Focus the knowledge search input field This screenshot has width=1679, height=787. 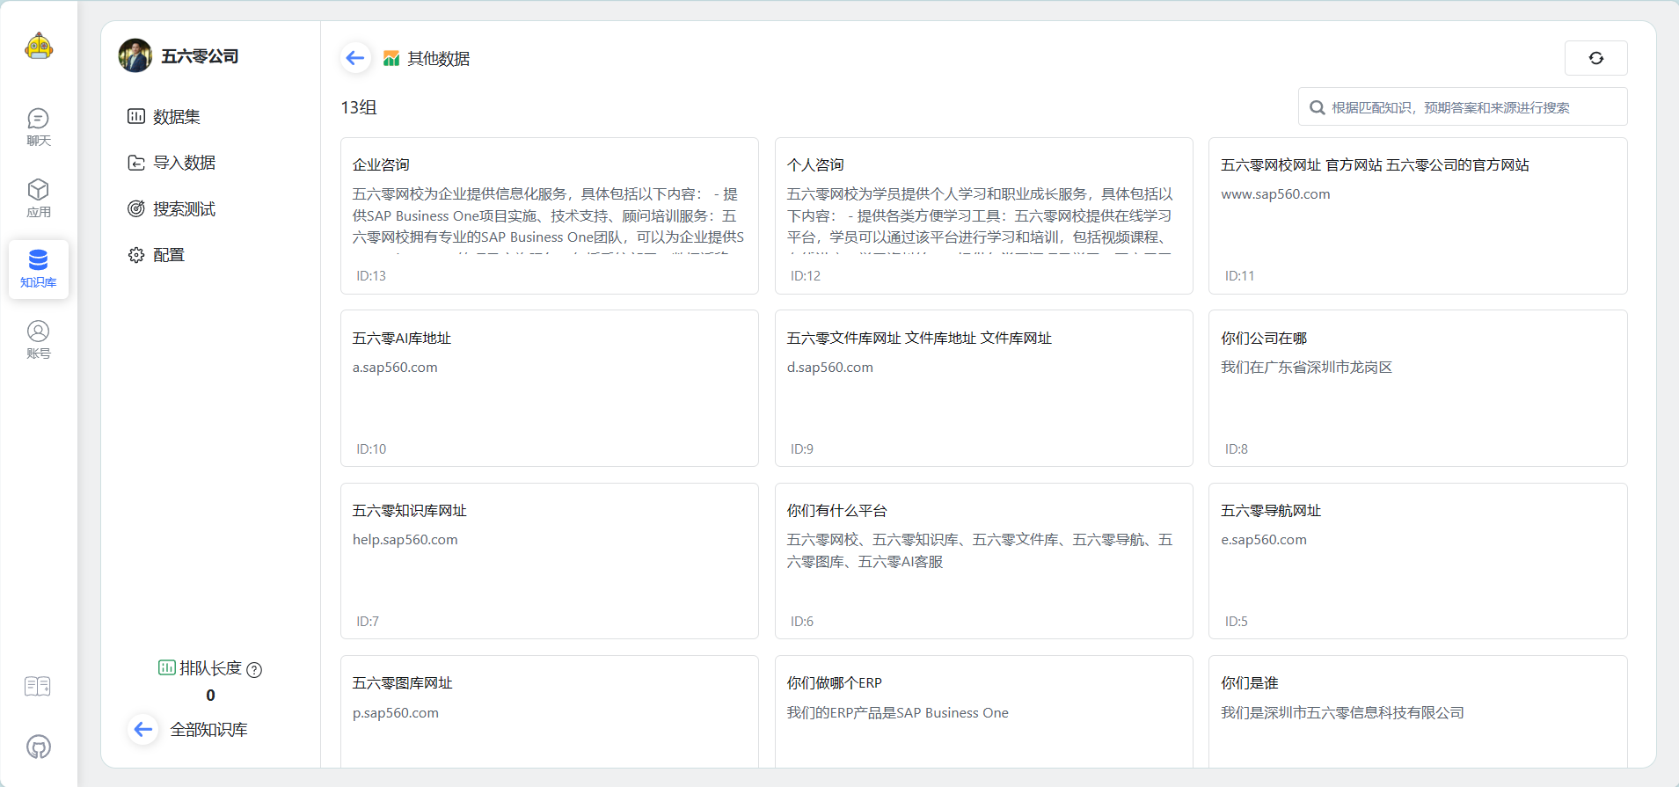(1463, 107)
